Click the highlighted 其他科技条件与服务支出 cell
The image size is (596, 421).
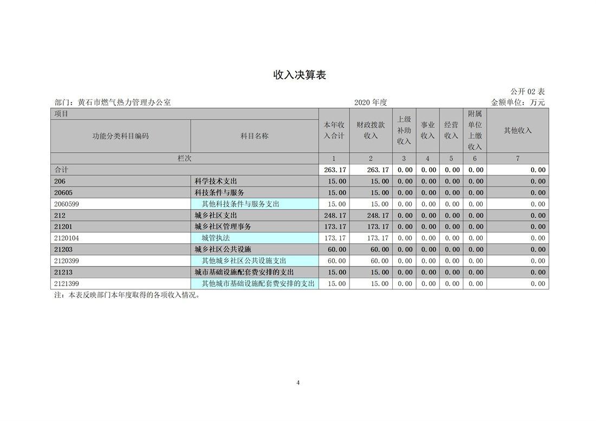(255, 204)
